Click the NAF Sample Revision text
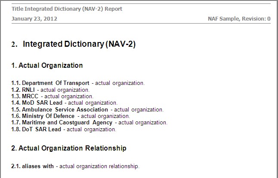278x178 pixels. (239, 19)
